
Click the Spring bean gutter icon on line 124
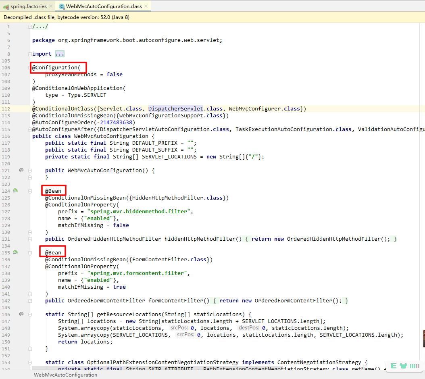(x=15, y=191)
